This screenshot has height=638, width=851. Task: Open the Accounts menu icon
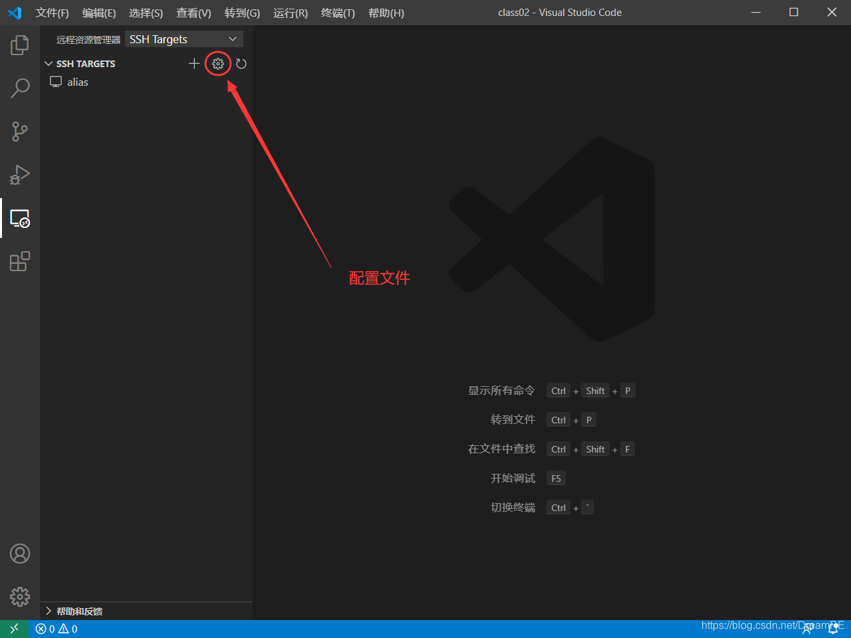20,554
